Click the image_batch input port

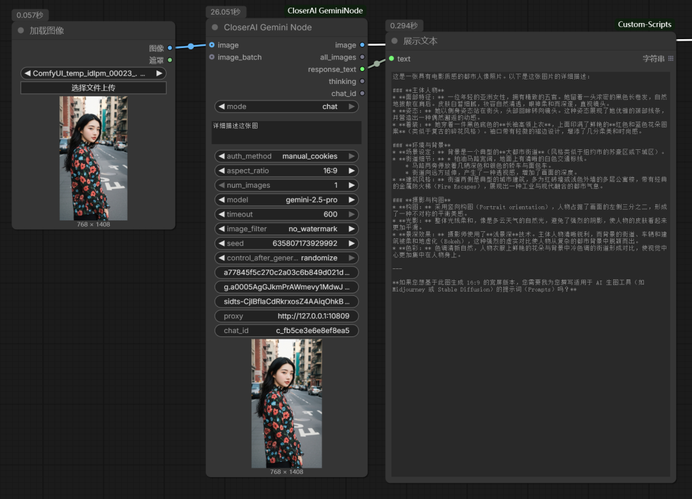pos(212,57)
